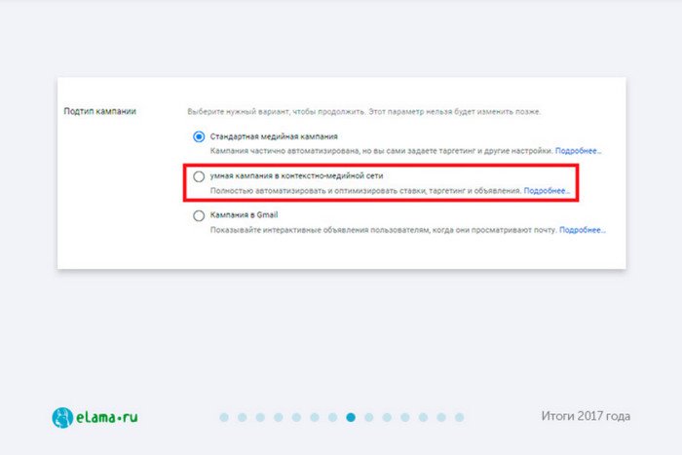This screenshot has width=682, height=455.
Task: Follow Подробнее link for Gmail campaign
Action: 582,230
